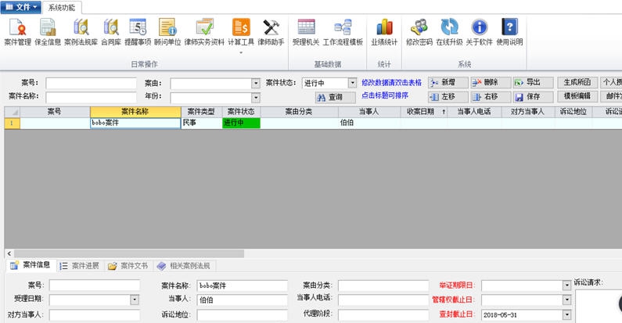
Task: Click the horizontal scrollbar thumb
Action: (x=129, y=253)
